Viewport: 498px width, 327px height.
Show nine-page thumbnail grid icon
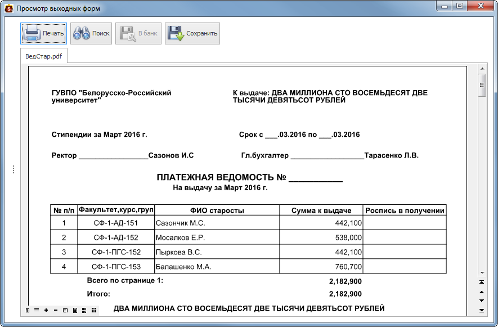click(94, 310)
